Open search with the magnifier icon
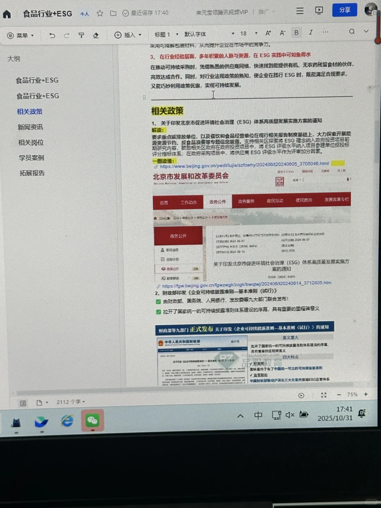Viewport: 381px width, 508px height. (352, 32)
